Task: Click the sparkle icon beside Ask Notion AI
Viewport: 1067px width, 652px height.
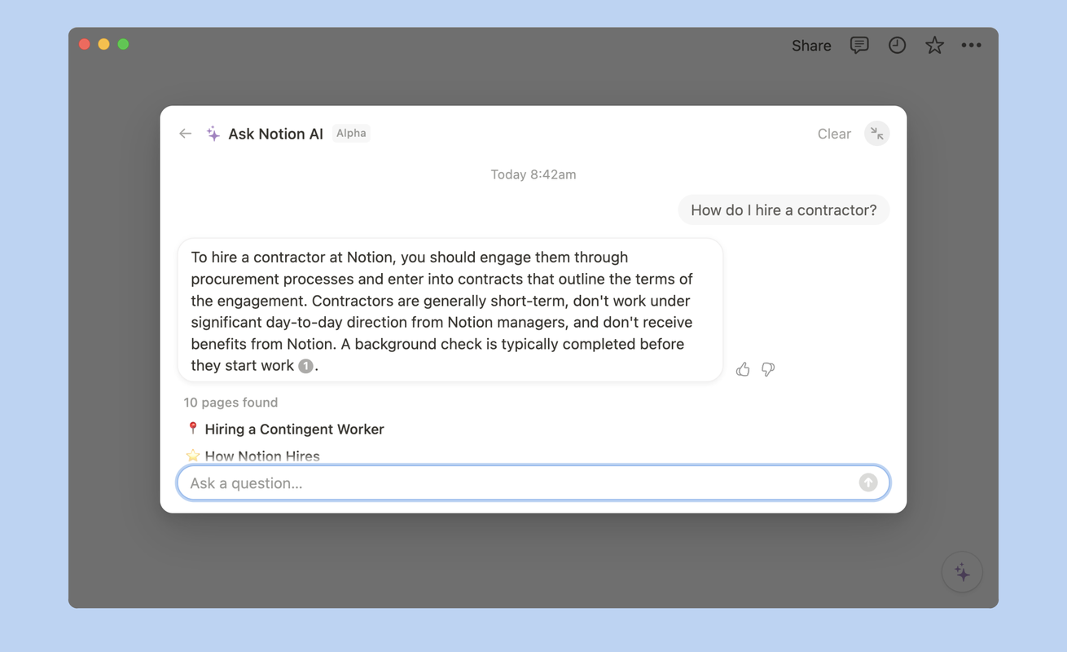Action: [x=213, y=134]
